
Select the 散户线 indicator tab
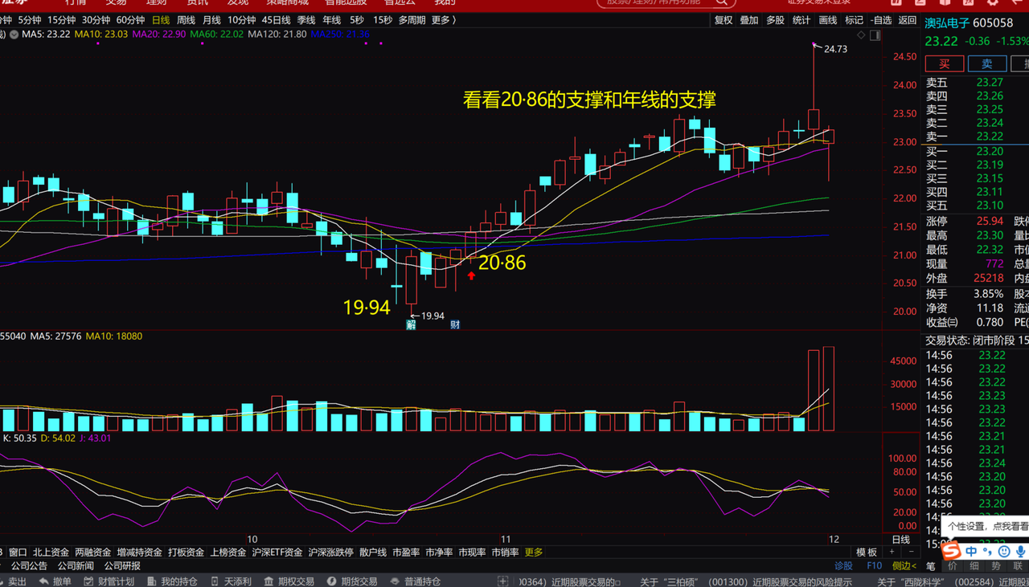point(373,552)
